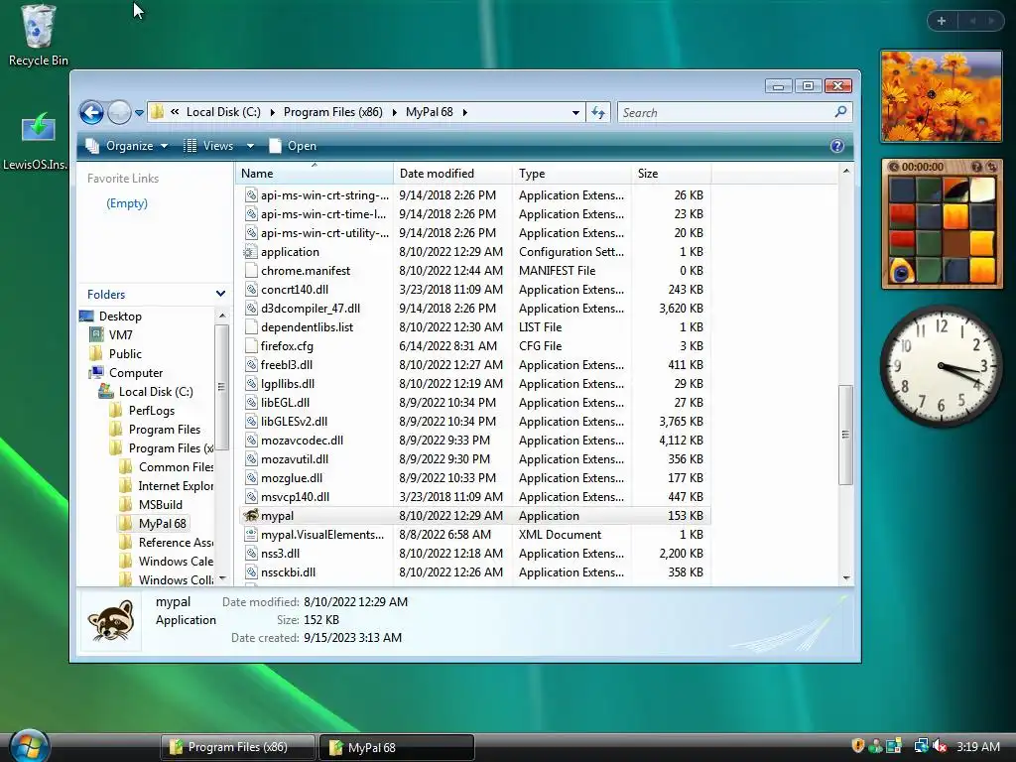The image size is (1016, 762).
Task: Select Local Disk (C:) tree node
Action: point(156,391)
